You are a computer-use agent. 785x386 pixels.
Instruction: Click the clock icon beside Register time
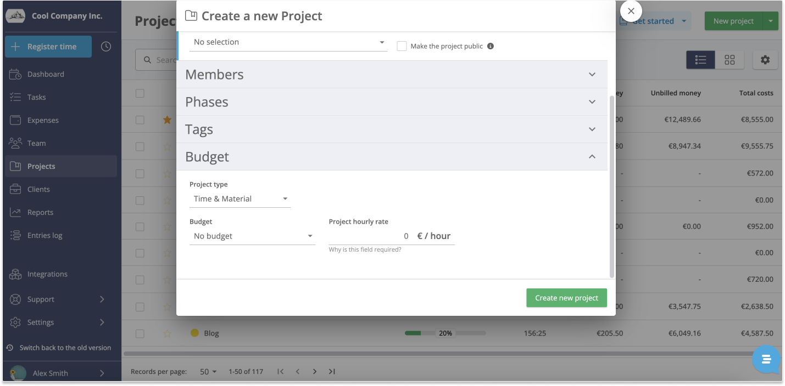click(x=106, y=47)
